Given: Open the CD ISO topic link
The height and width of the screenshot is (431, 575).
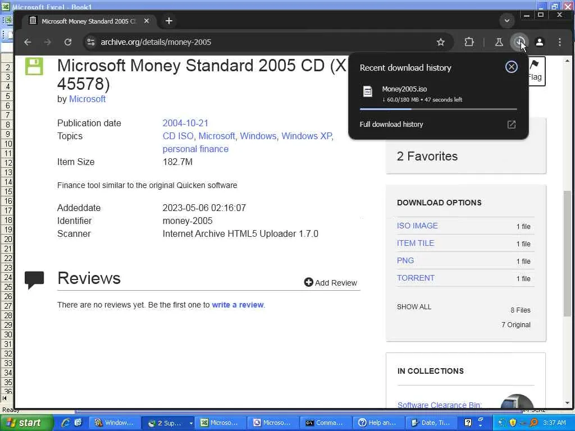Looking at the screenshot, I should [178, 136].
